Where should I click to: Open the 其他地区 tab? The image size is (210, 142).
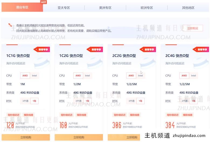pyautogui.click(x=188, y=8)
